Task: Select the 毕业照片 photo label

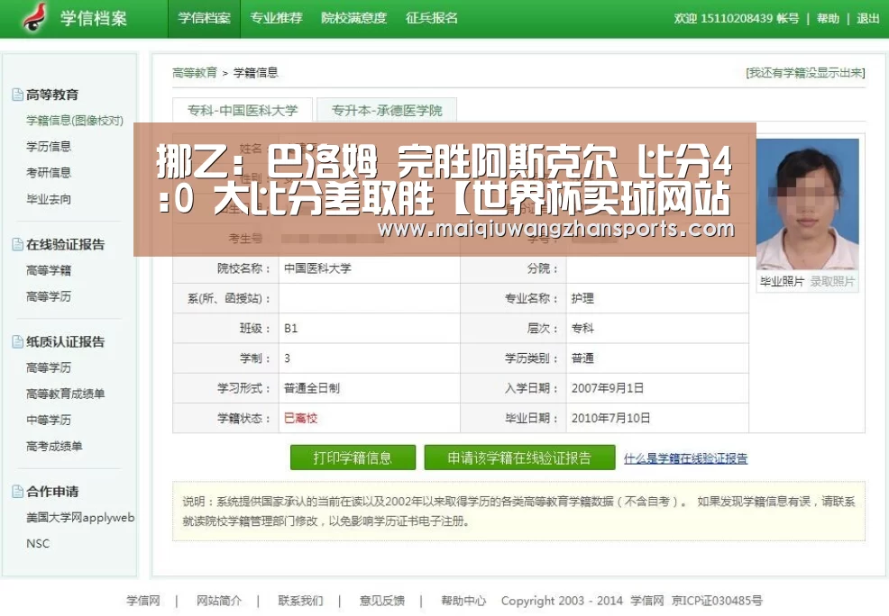Action: tap(782, 281)
